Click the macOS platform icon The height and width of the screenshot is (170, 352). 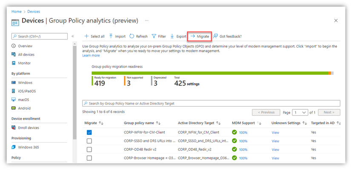pyautogui.click(x=14, y=99)
